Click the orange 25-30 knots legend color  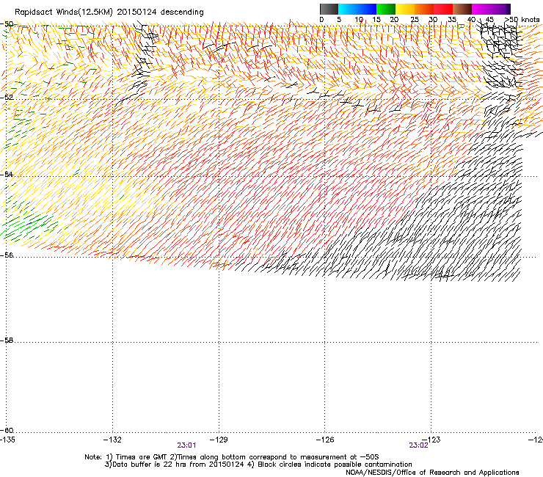tap(424, 9)
